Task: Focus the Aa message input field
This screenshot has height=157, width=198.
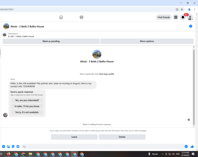Action: tap(103, 147)
